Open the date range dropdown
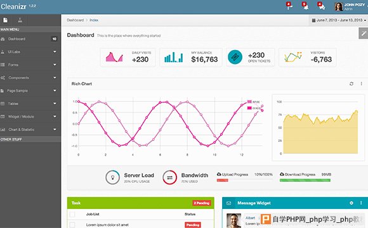 click(339, 20)
